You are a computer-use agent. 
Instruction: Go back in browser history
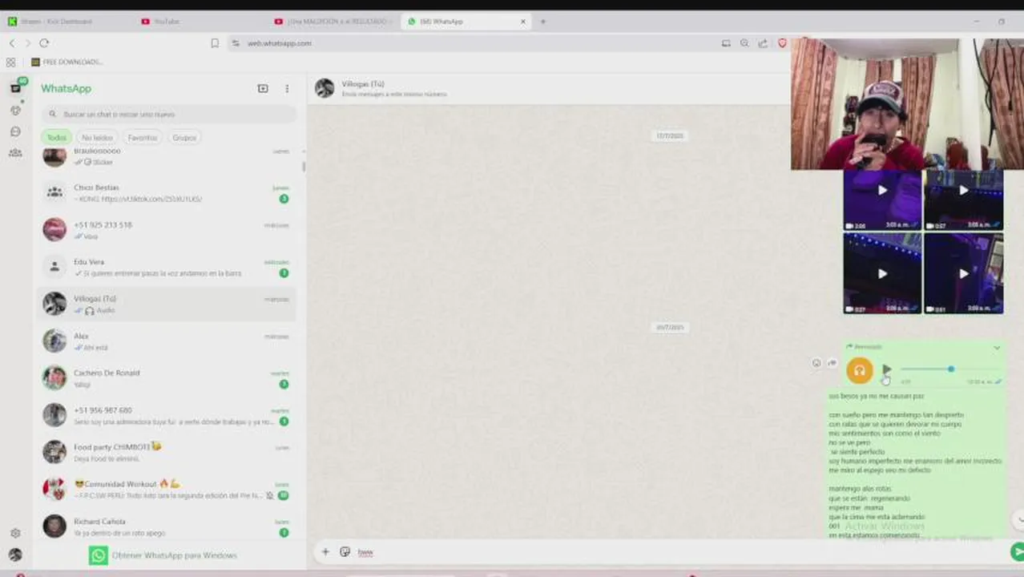click(x=12, y=43)
